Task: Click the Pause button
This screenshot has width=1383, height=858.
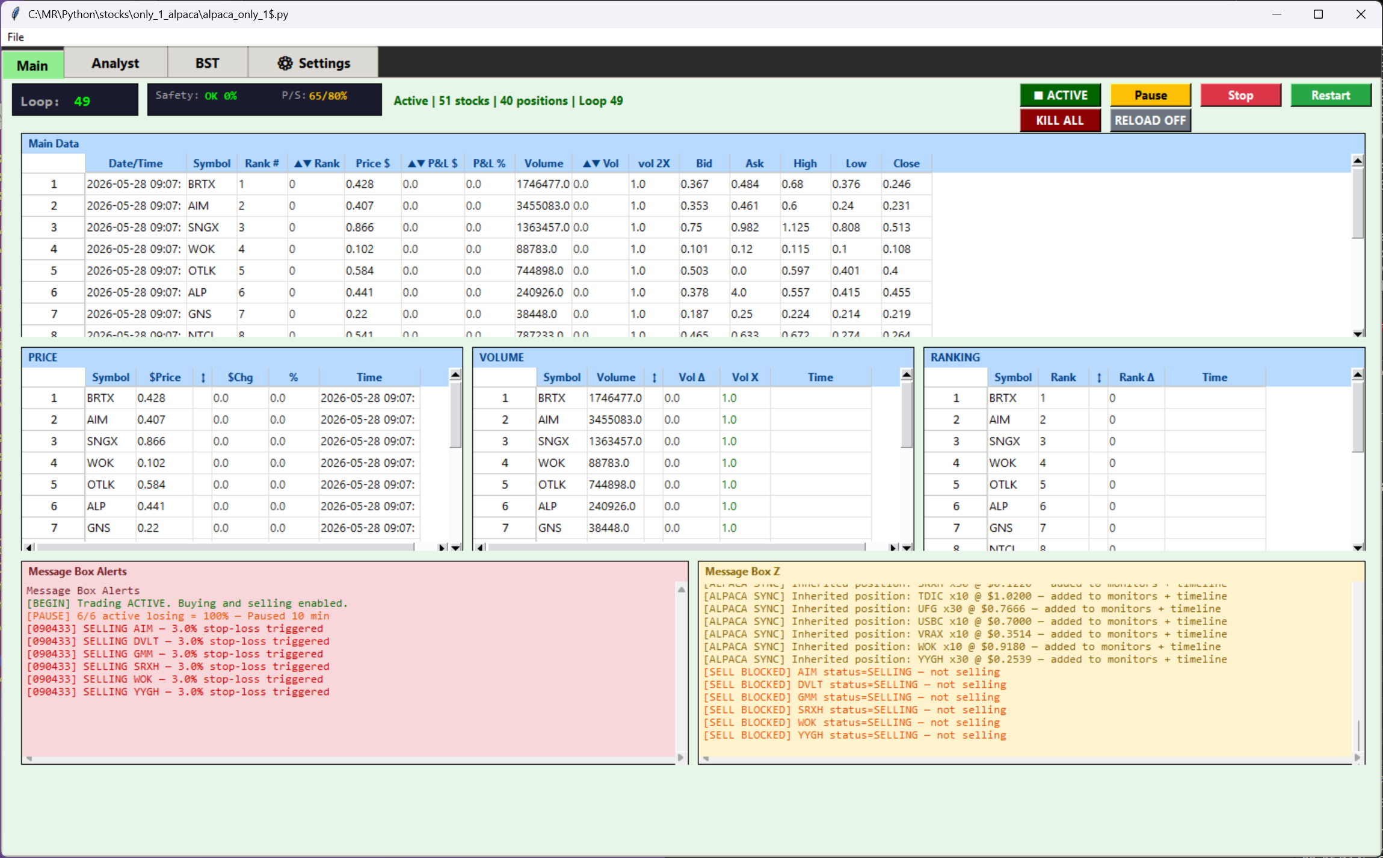Action: (x=1150, y=95)
